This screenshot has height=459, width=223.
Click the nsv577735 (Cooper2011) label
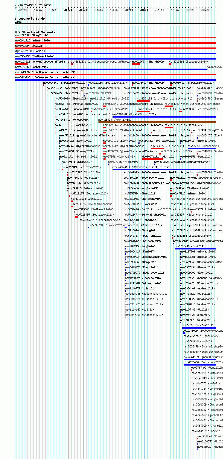[31, 67]
